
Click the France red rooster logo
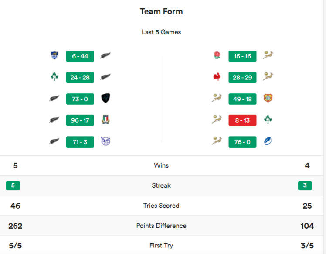pos(217,77)
